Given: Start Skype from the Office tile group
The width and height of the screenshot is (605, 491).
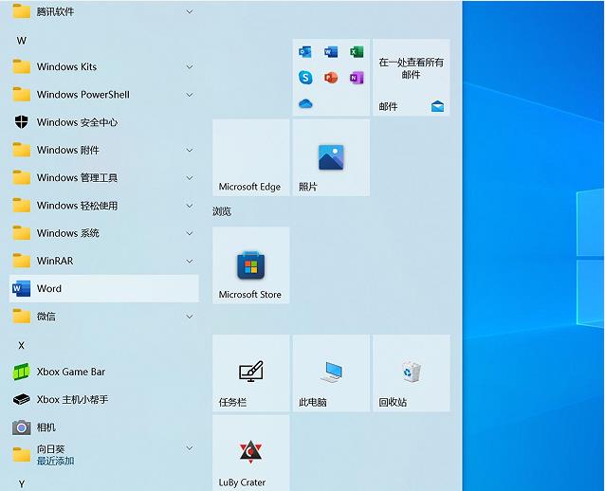Looking at the screenshot, I should tap(305, 78).
